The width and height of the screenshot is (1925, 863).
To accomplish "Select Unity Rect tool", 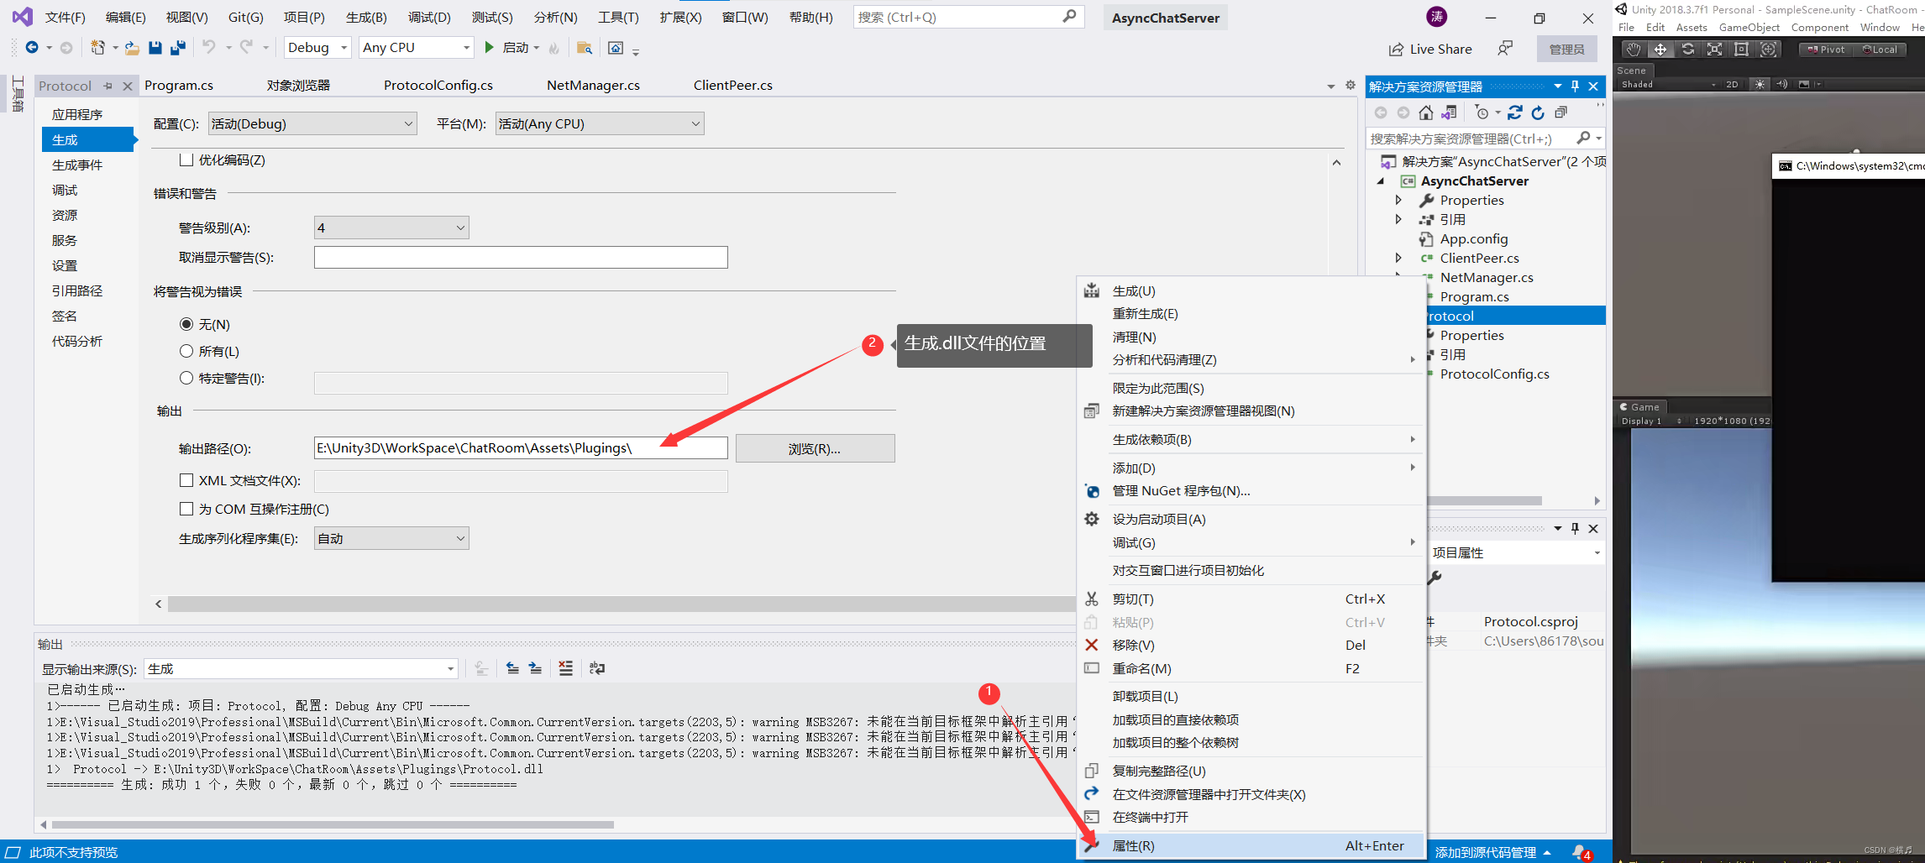I will 1741,50.
